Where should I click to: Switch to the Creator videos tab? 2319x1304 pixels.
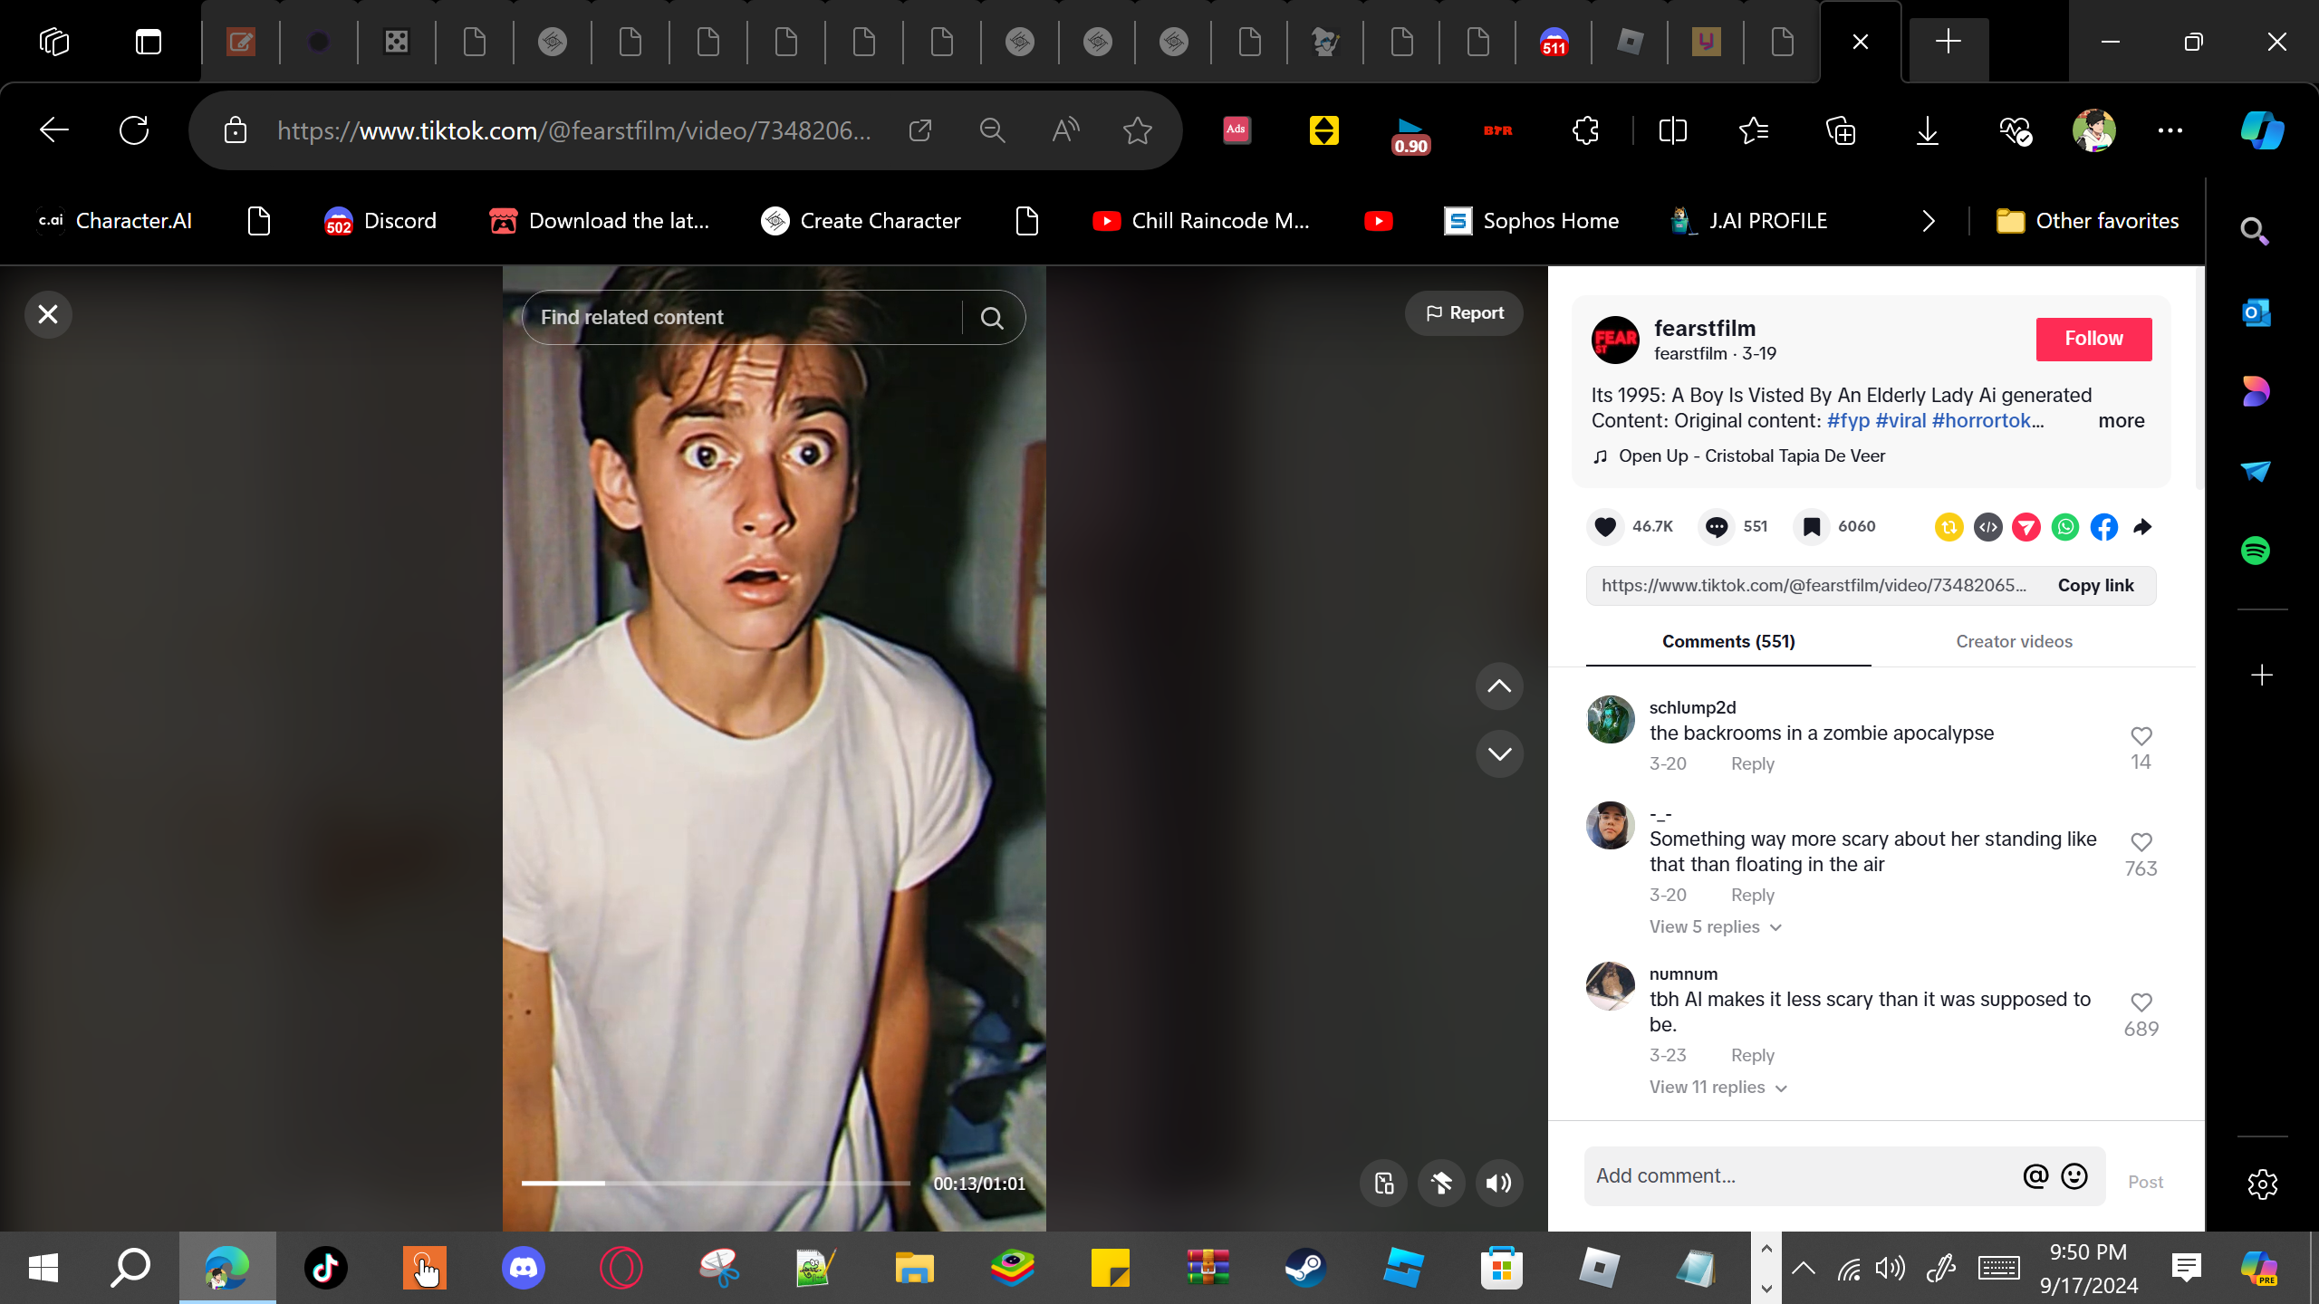tap(2014, 641)
